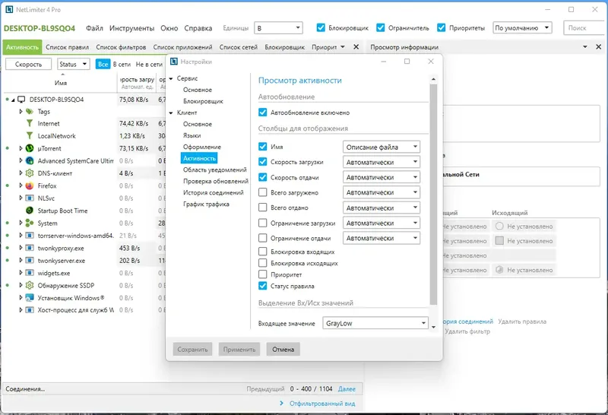Screen dimensions: 608x415
Task: Disable the Блокировщик checkbox in toolbar
Action: pyautogui.click(x=321, y=28)
